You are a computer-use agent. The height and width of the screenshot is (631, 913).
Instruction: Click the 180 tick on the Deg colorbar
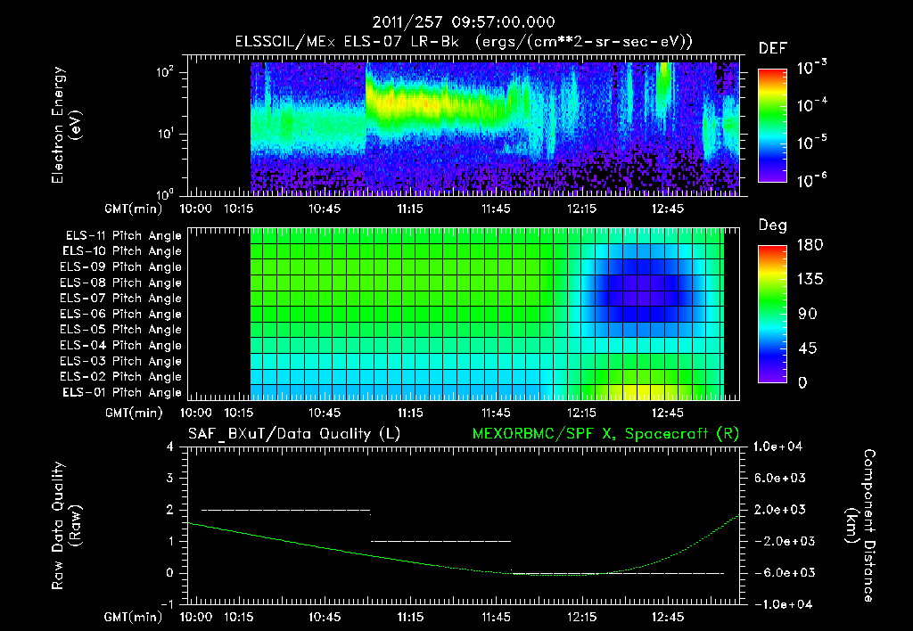pyautogui.click(x=810, y=245)
